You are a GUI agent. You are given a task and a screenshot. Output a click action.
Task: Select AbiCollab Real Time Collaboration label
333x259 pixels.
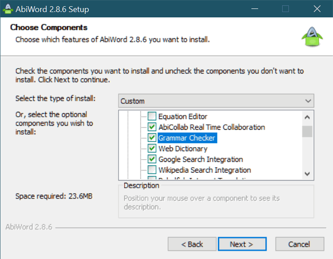click(x=212, y=127)
